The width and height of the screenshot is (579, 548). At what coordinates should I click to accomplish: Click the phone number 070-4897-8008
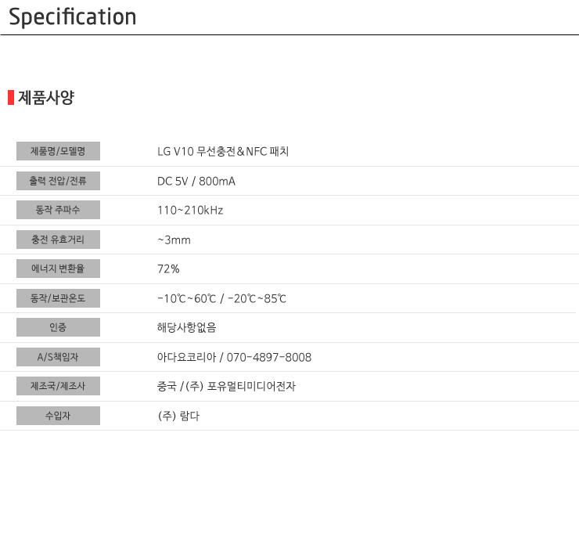coord(269,357)
